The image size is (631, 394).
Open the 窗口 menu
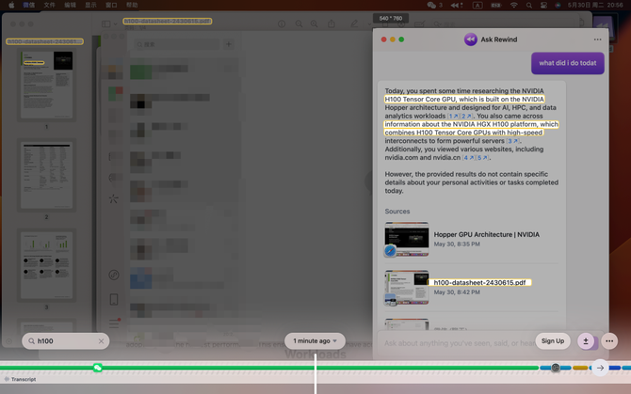tap(111, 5)
